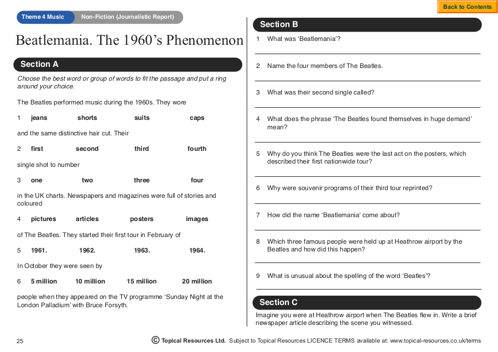Image resolution: width=498 pixels, height=352 pixels.
Task: Click 'Name the four members of The Beatles.'
Action: pyautogui.click(x=325, y=66)
